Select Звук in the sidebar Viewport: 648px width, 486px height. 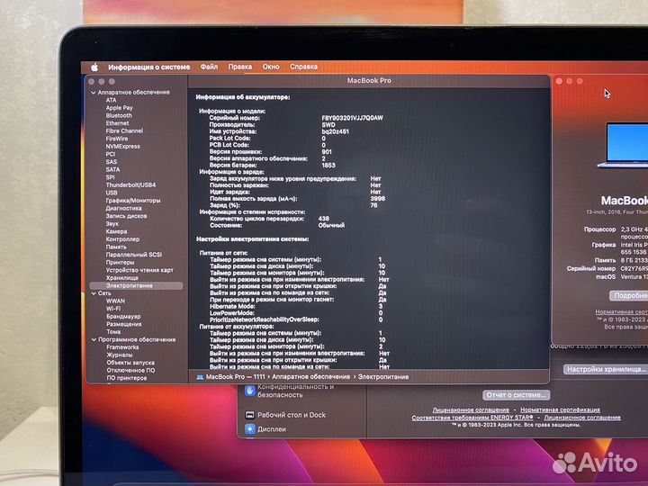pos(112,224)
